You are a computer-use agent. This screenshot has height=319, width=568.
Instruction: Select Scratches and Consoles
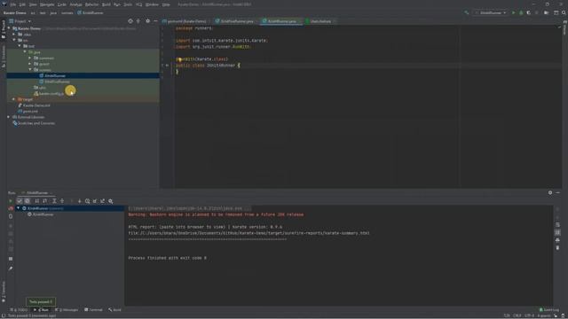pyautogui.click(x=34, y=123)
